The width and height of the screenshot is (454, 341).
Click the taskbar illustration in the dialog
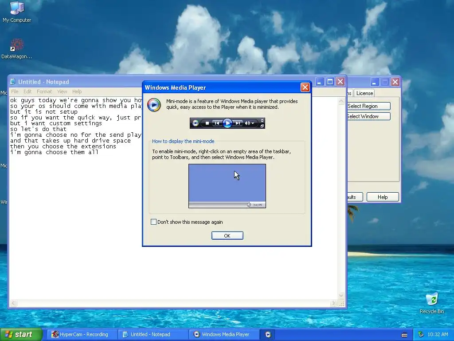[227, 186]
